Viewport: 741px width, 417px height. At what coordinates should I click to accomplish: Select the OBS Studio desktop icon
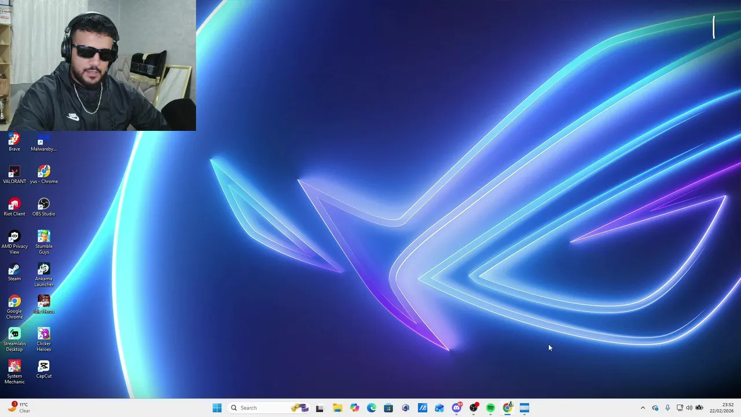pyautogui.click(x=43, y=207)
